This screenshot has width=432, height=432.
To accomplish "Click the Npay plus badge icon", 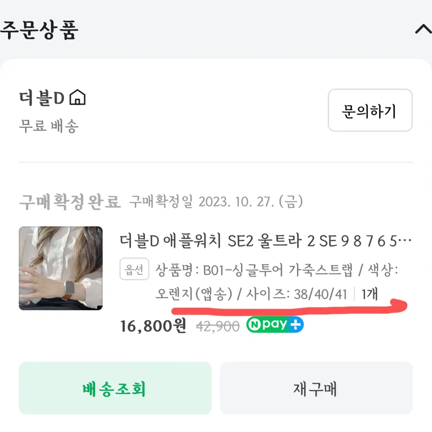I will (x=275, y=325).
